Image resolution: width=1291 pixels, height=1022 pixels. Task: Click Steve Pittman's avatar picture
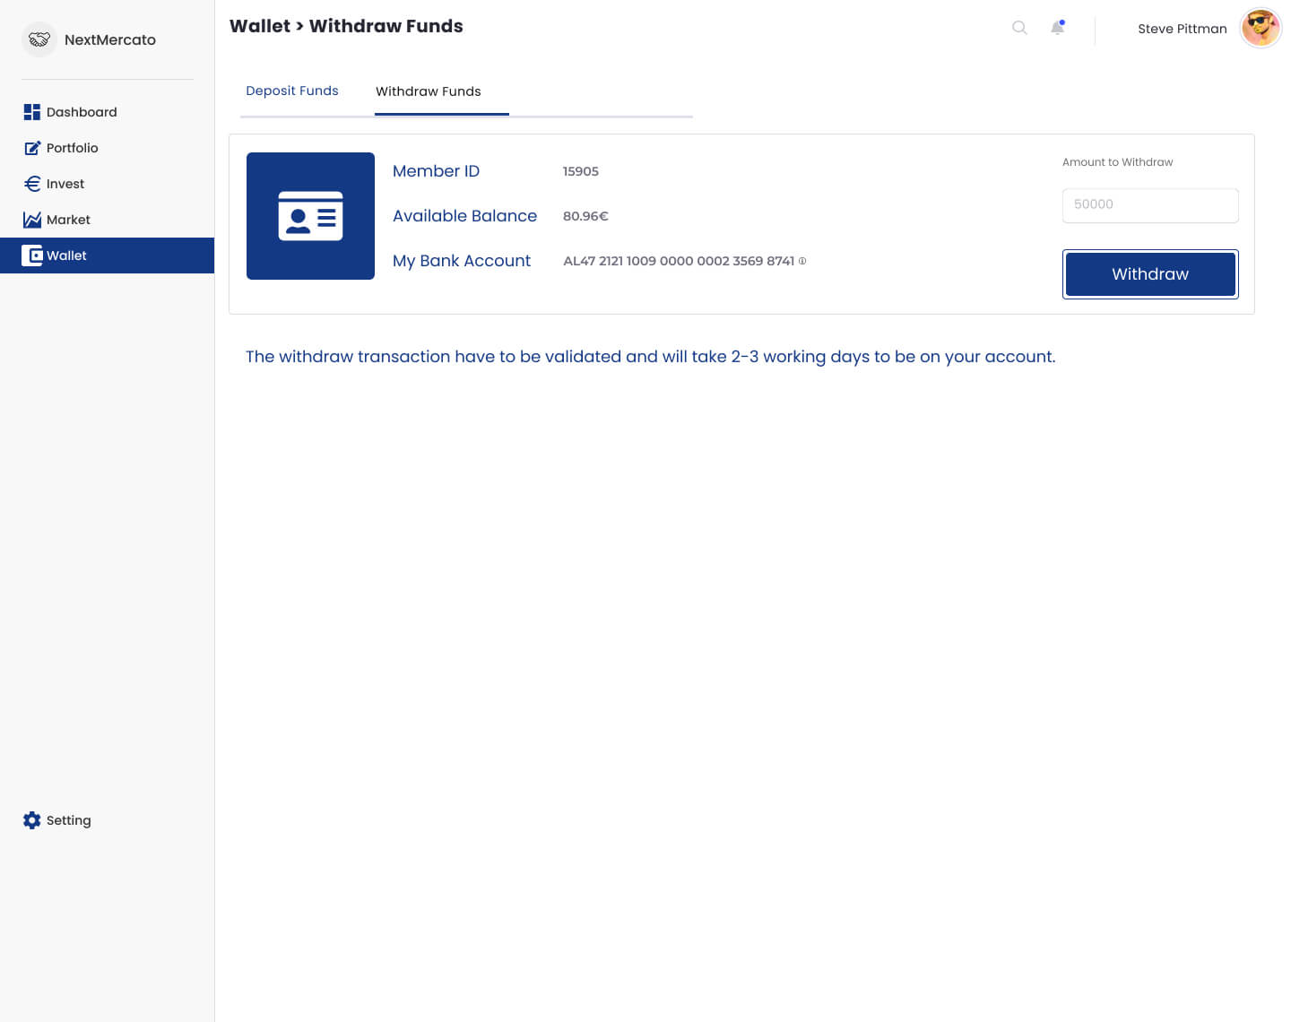[x=1261, y=28]
